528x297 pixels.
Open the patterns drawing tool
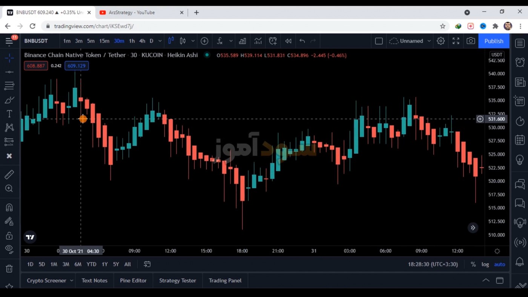pos(9,128)
